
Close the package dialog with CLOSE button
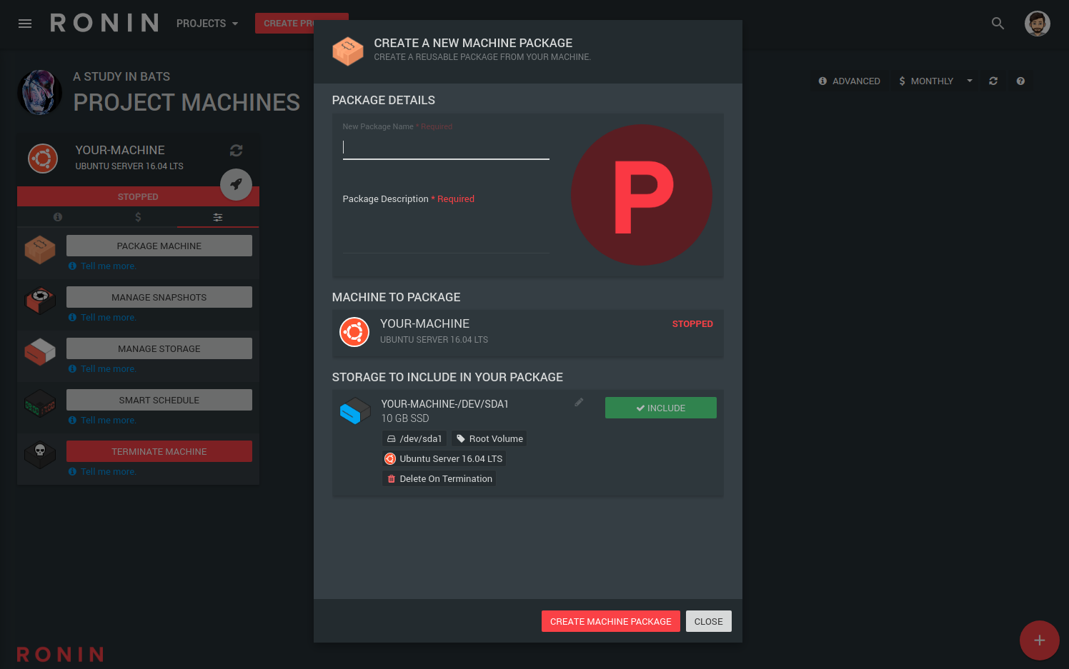(x=709, y=622)
